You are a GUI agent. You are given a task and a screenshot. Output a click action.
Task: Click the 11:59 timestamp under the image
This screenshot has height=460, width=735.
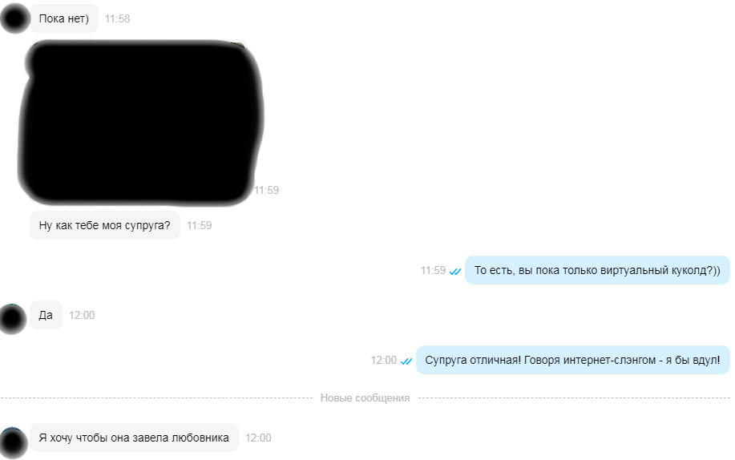pyautogui.click(x=266, y=190)
